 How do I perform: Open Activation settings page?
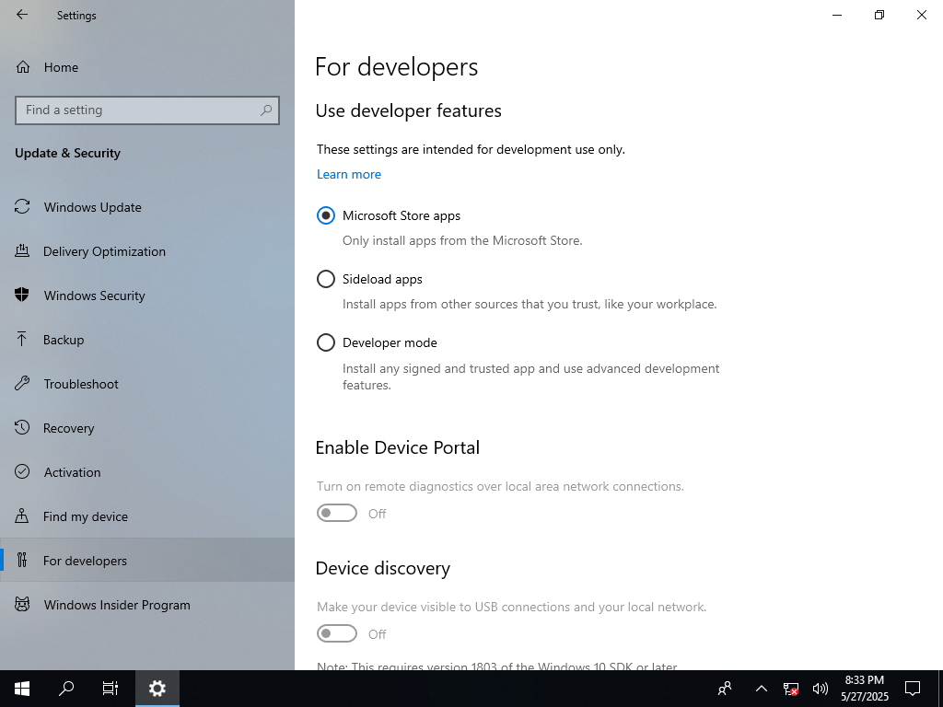147,472
